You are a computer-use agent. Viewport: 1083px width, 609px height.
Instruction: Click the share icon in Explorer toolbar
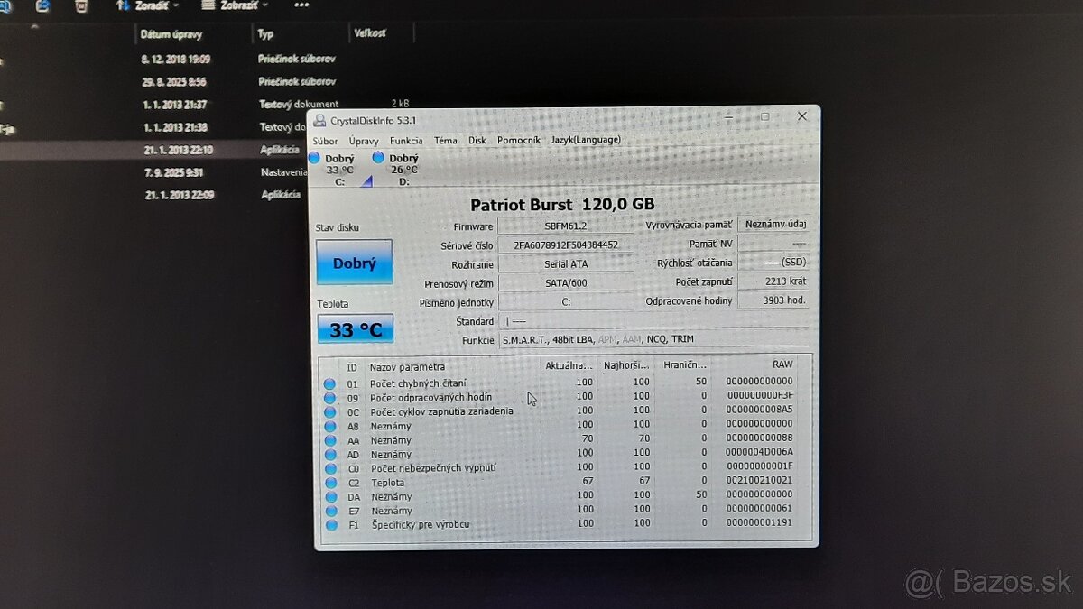click(x=41, y=5)
